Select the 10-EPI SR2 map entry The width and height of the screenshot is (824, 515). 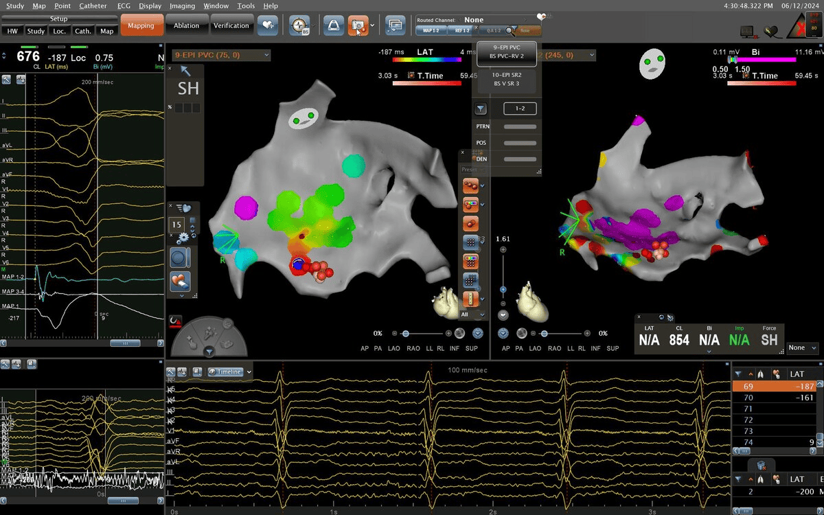(x=507, y=79)
